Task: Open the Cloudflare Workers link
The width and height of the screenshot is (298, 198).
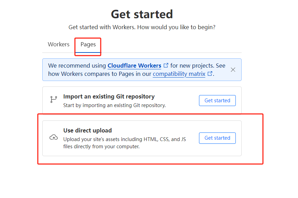Action: (134, 66)
